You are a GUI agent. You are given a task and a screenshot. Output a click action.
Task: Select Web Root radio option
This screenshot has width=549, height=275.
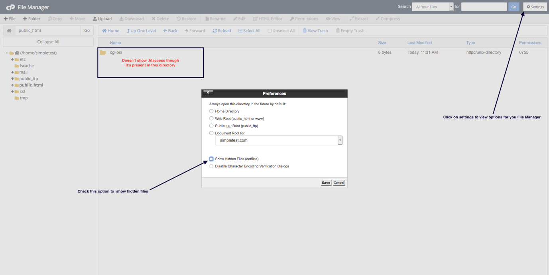pyautogui.click(x=211, y=118)
